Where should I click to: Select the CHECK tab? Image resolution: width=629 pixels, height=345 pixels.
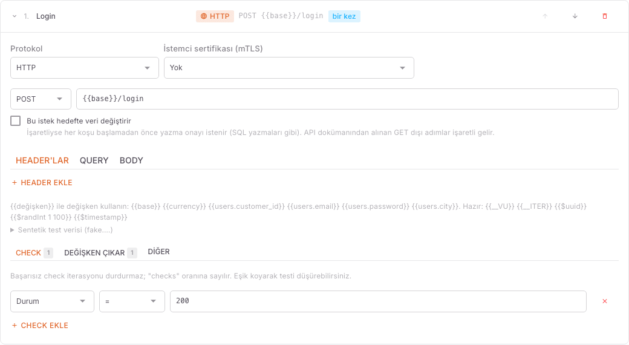pos(34,253)
